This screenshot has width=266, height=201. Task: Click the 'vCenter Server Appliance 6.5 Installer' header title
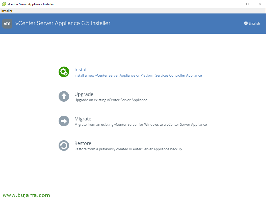[x=63, y=23]
